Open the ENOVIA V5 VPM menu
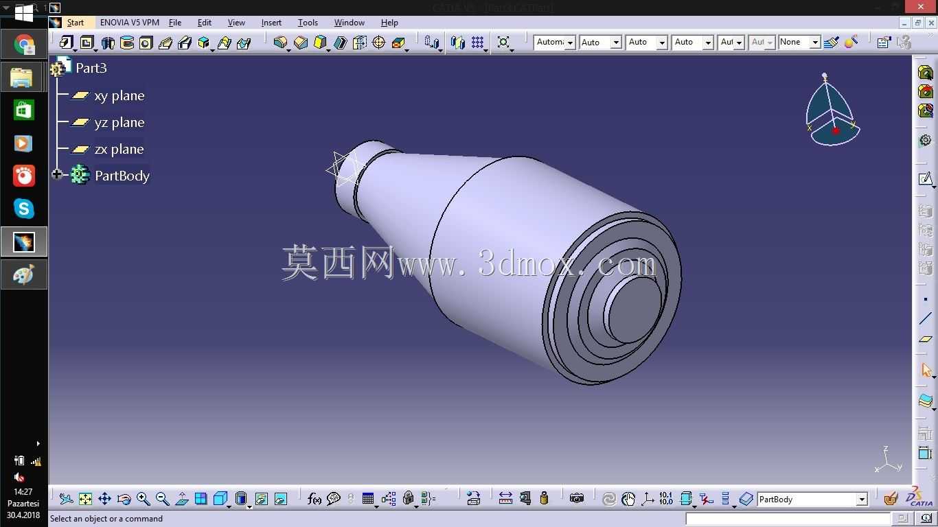938x527 pixels. (129, 23)
